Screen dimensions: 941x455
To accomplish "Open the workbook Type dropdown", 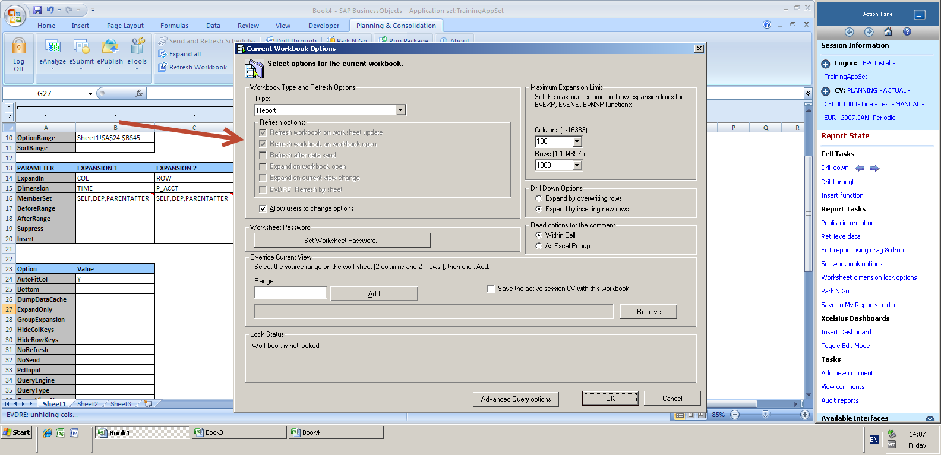I will click(x=401, y=110).
